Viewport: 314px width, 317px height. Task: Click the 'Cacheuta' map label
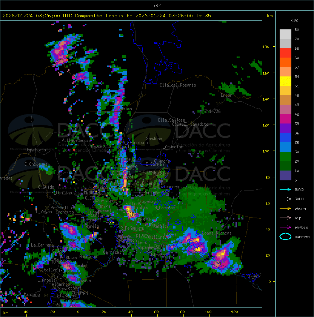(65, 212)
